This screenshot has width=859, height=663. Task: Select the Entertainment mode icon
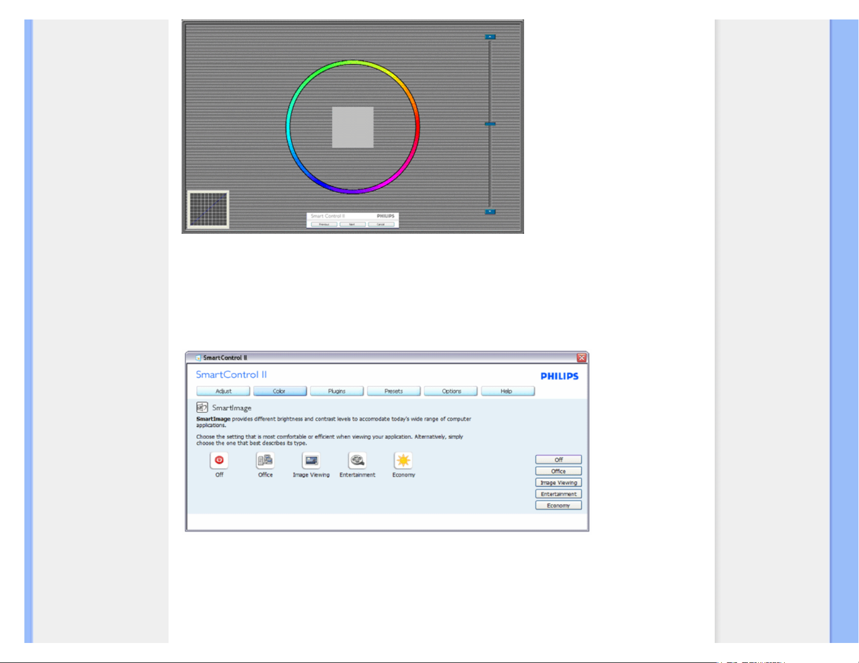(357, 460)
